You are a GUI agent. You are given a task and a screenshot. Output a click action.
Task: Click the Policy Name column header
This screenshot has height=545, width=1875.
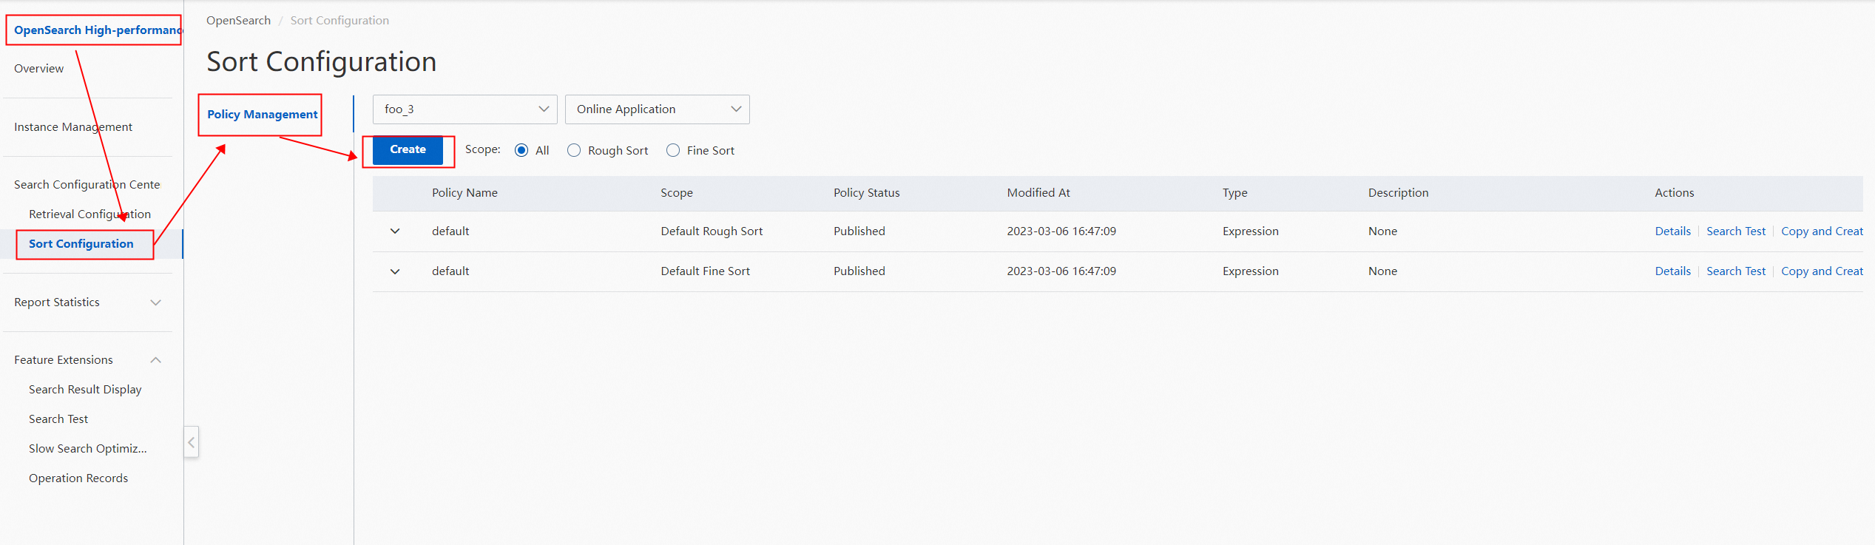coord(464,193)
